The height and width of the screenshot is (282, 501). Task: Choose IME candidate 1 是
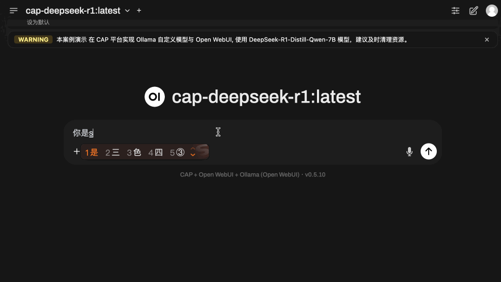(x=92, y=152)
